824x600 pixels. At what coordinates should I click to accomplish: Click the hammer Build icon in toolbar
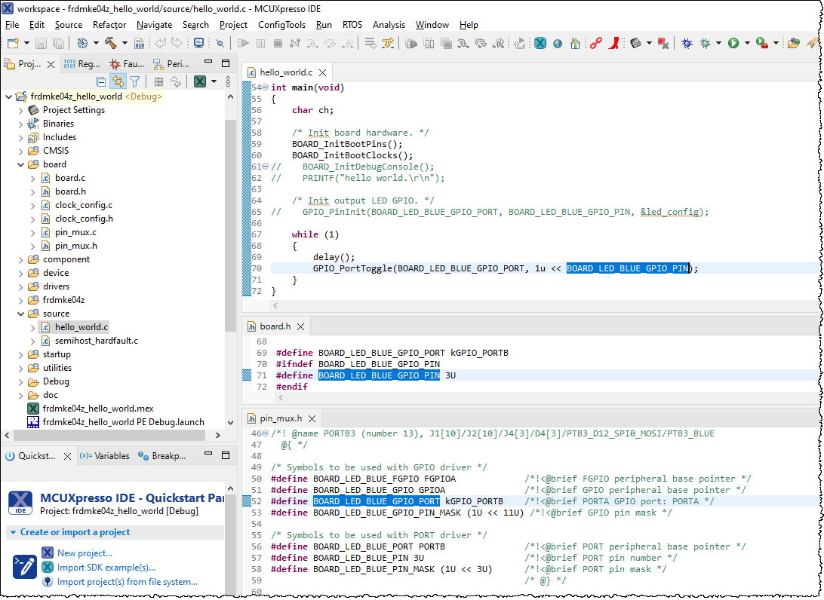point(111,43)
